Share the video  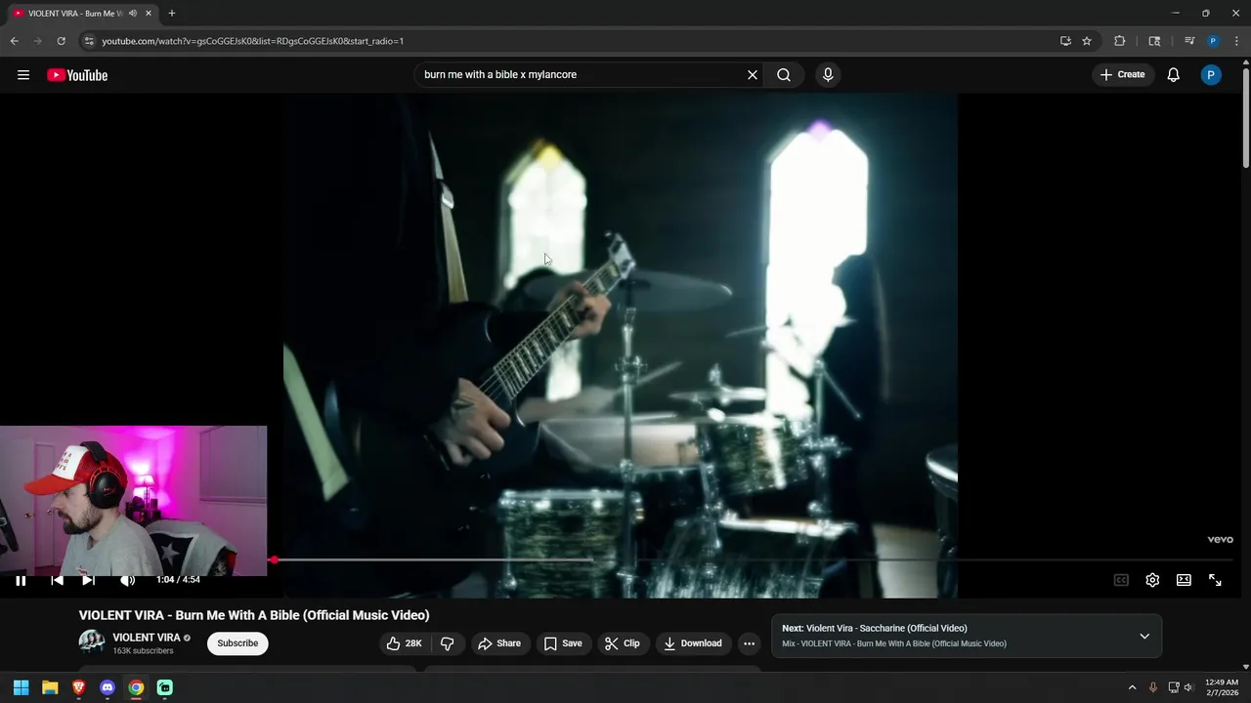(498, 643)
